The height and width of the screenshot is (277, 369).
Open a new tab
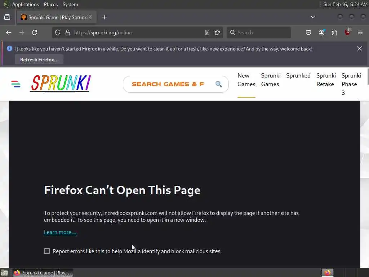coord(104,17)
